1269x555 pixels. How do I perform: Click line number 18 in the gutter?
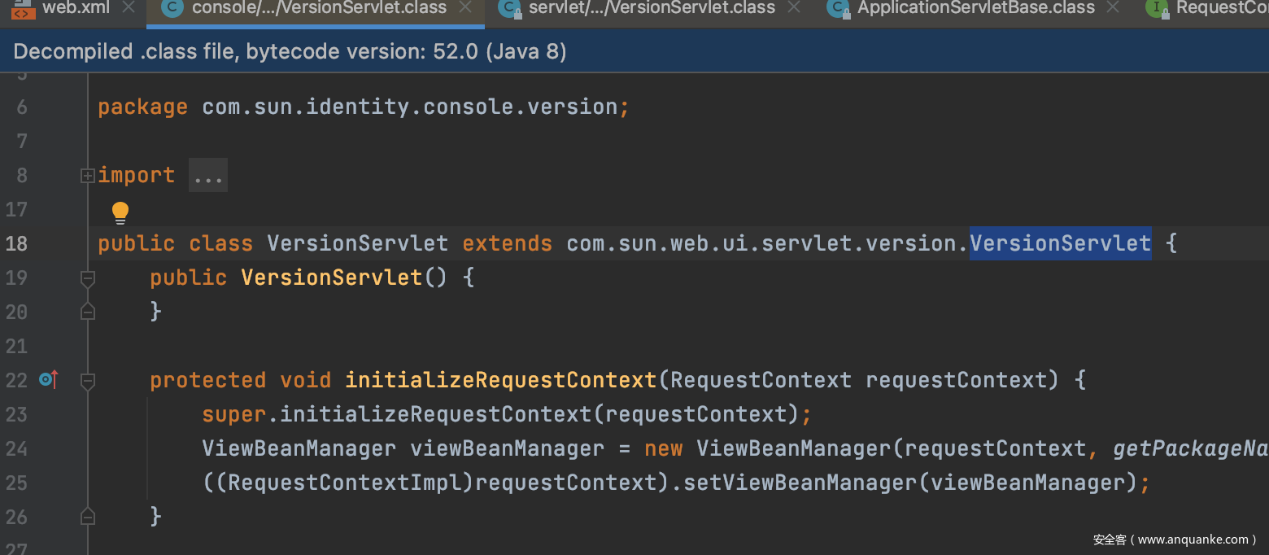(x=16, y=243)
